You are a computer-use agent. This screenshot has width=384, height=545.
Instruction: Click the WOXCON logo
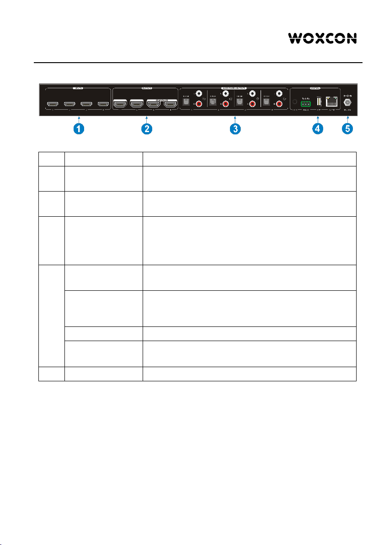[x=322, y=38]
